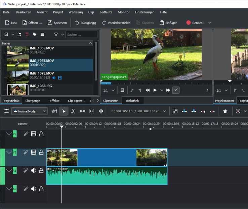Mute audio track A1
Screen dimensions: 248x209
(34, 171)
